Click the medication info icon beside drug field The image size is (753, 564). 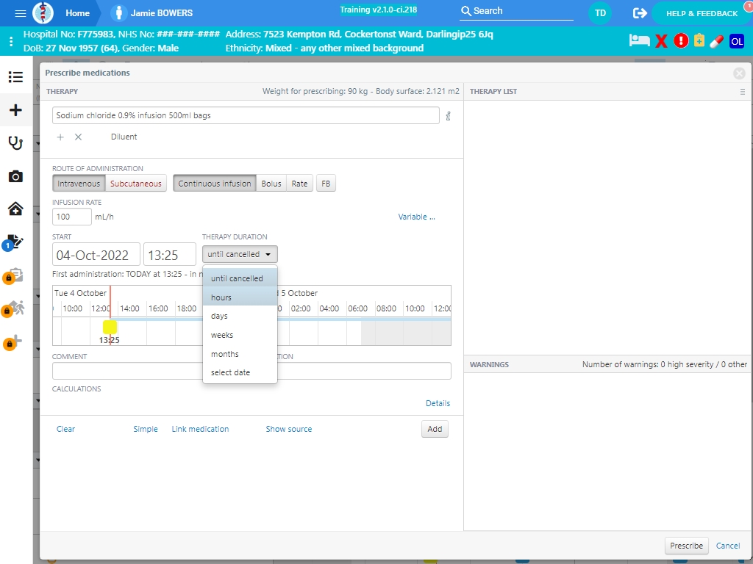point(448,115)
